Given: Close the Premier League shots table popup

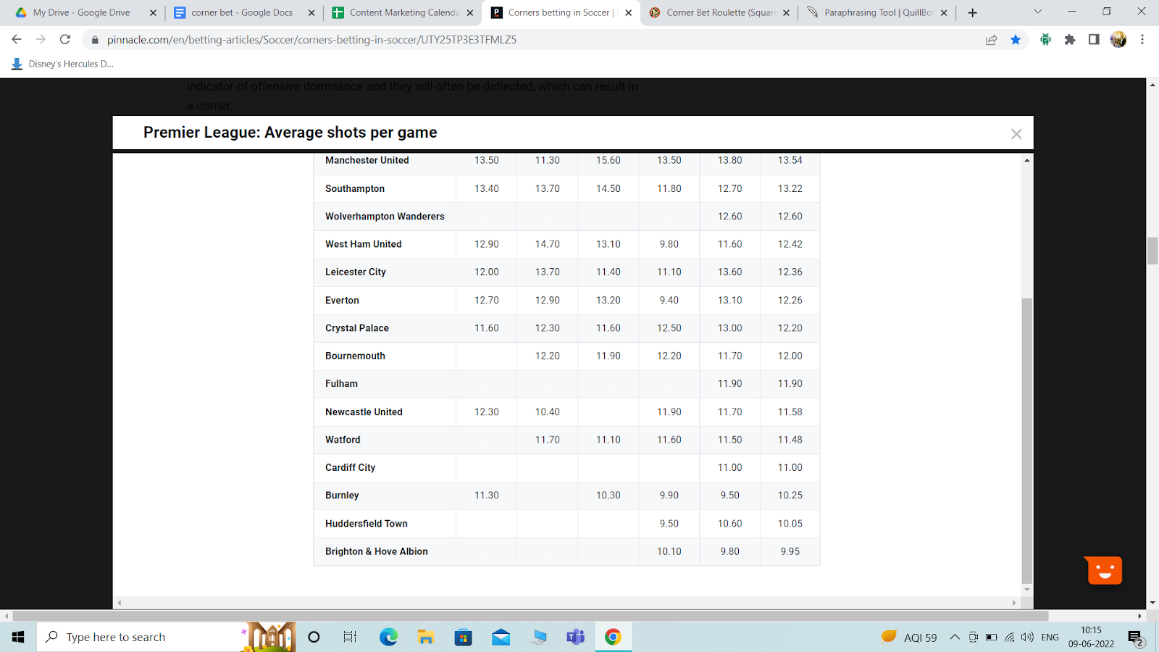Looking at the screenshot, I should point(1016,134).
